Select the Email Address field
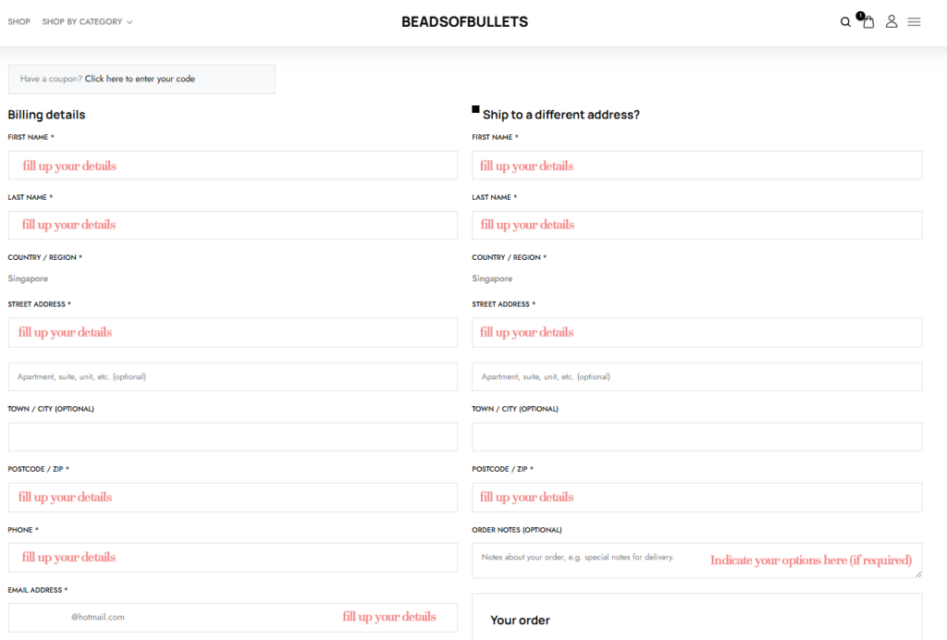This screenshot has height=640, width=947. pos(232,617)
